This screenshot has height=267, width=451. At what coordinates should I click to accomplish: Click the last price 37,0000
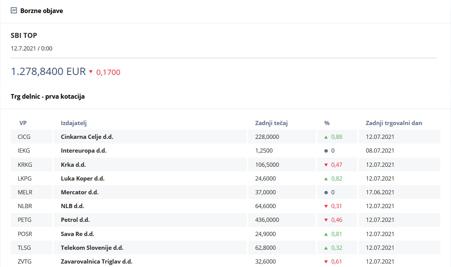click(265, 192)
